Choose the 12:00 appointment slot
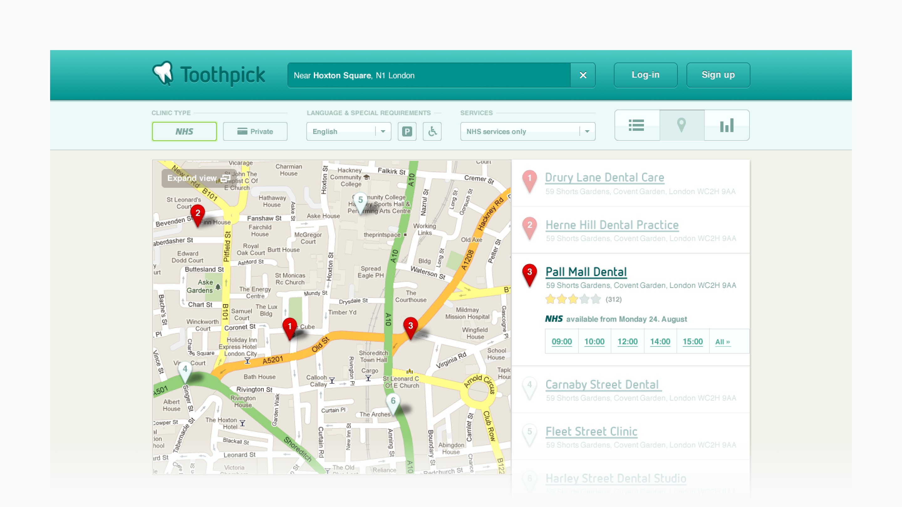The height and width of the screenshot is (507, 902). click(627, 341)
